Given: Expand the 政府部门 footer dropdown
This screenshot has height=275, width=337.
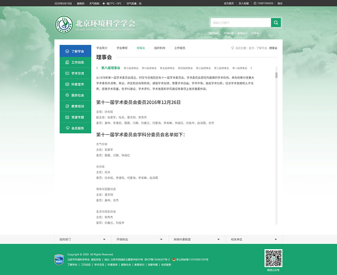Looking at the screenshot, I should click(x=83, y=239).
